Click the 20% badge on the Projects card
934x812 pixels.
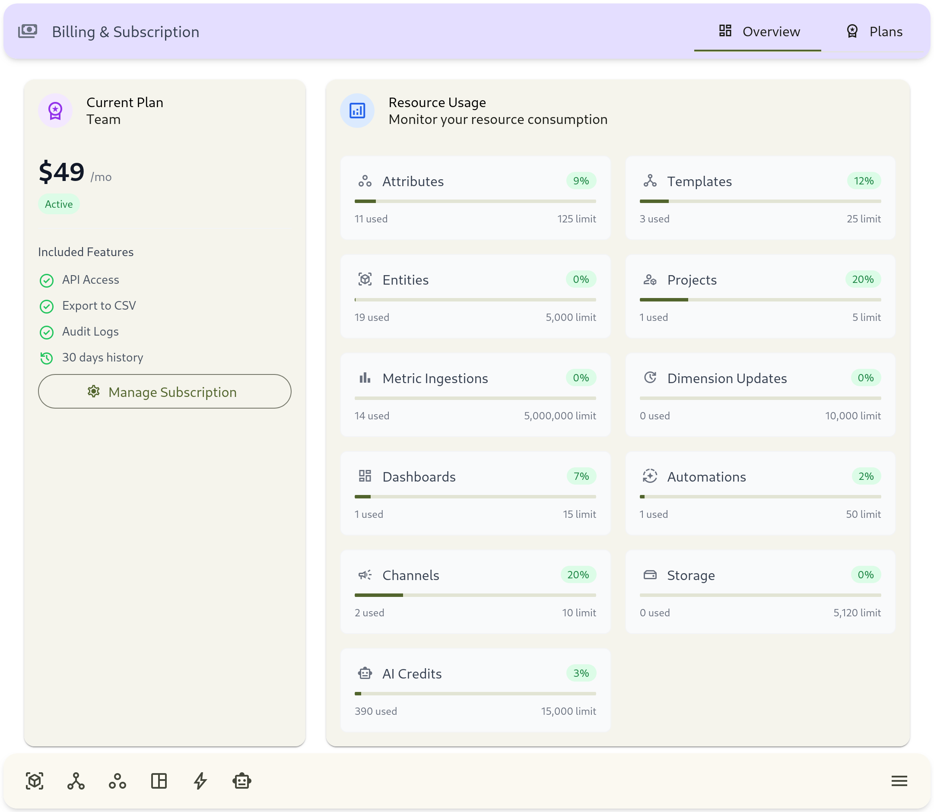(x=863, y=279)
